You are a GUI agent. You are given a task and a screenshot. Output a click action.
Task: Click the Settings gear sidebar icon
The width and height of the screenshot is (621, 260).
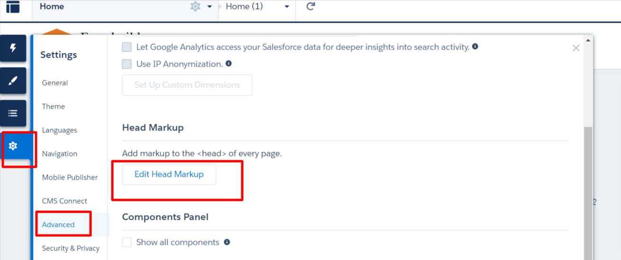[x=13, y=146]
